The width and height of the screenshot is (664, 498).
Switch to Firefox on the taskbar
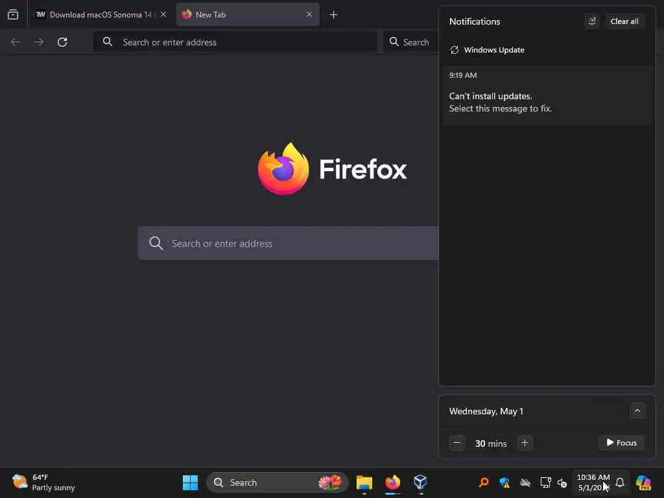pyautogui.click(x=392, y=482)
